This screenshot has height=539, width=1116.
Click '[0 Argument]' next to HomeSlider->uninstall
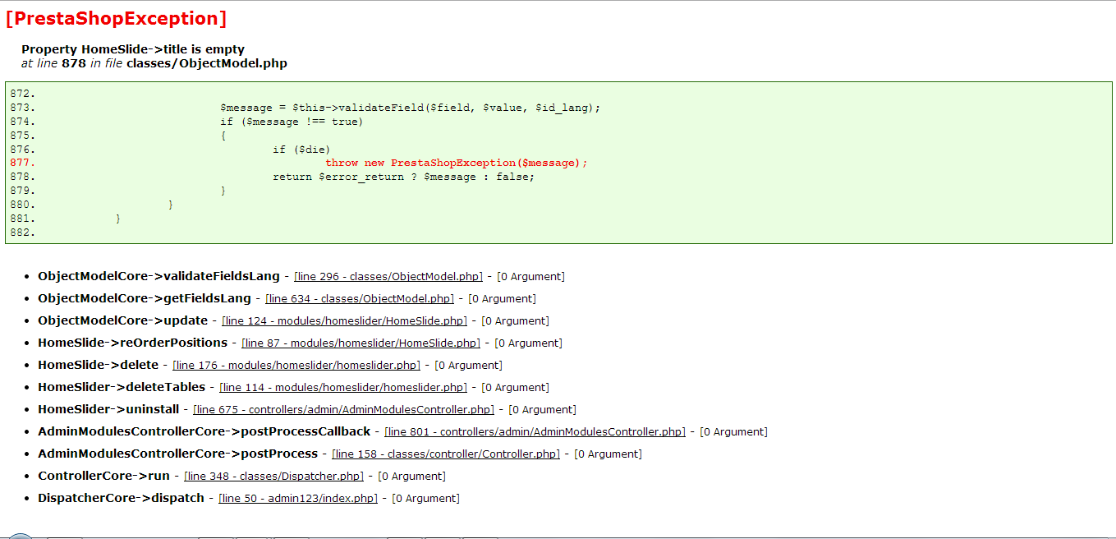(542, 410)
